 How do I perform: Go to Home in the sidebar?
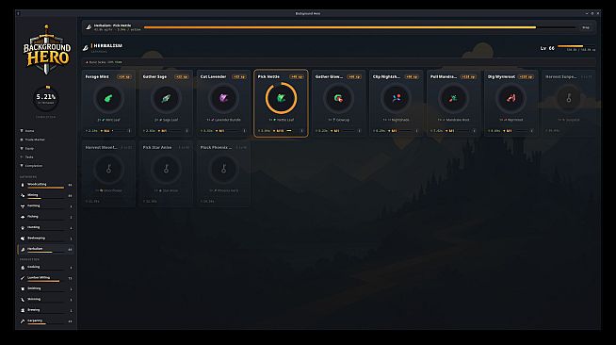45,131
